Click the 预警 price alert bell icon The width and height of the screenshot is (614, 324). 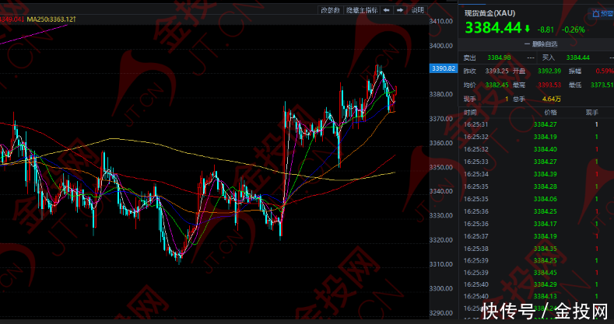pyautogui.click(x=595, y=13)
